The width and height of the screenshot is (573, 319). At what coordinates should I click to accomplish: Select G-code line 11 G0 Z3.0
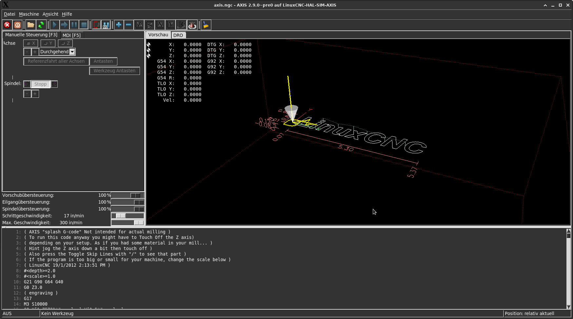click(x=33, y=287)
